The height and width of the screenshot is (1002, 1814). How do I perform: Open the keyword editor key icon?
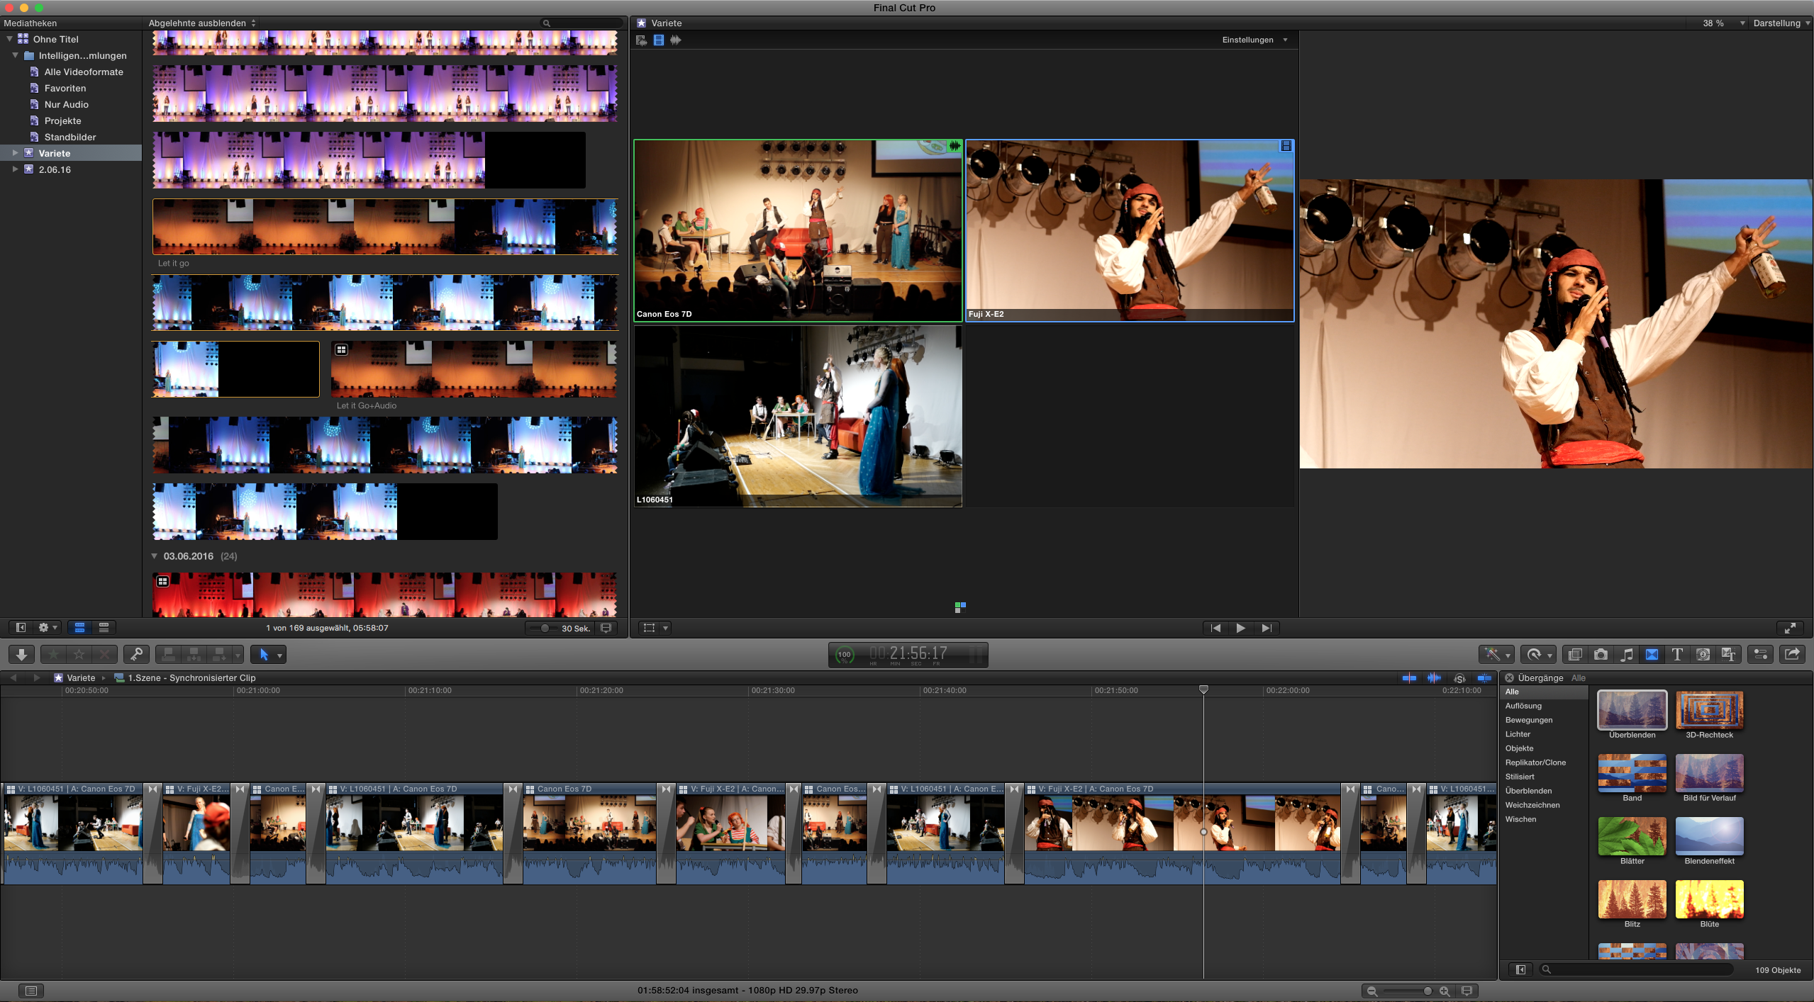pyautogui.click(x=136, y=655)
